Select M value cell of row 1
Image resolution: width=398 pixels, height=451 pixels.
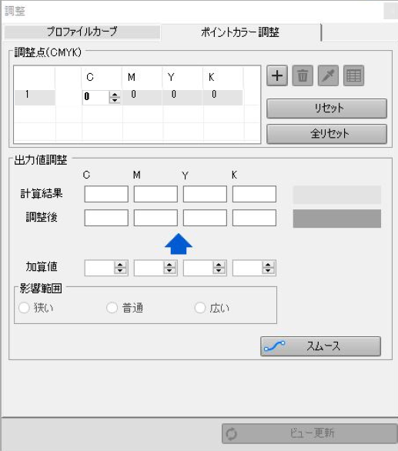[x=142, y=97]
